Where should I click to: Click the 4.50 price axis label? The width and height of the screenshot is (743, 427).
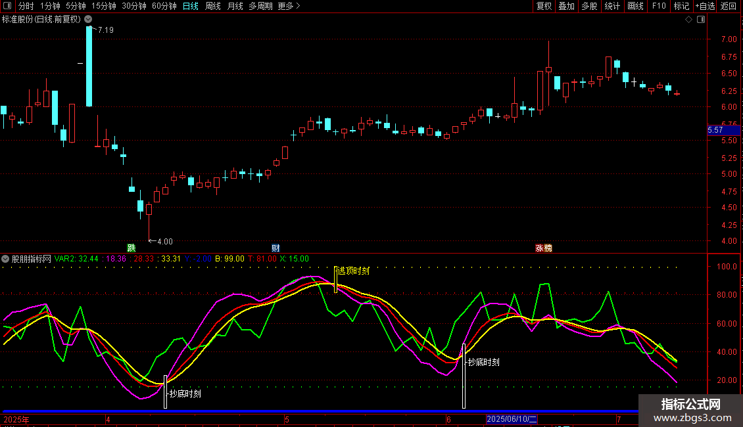tap(729, 208)
